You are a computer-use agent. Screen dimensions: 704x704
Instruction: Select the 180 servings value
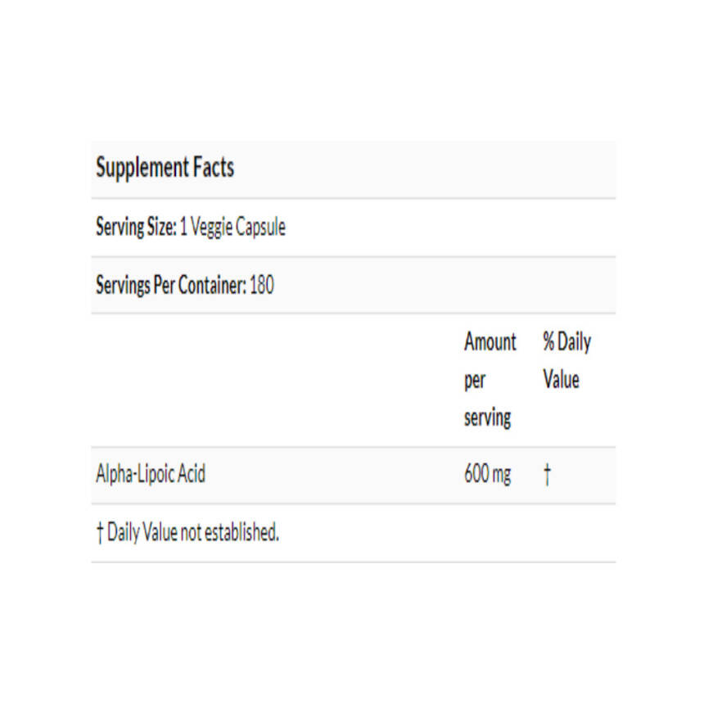(x=262, y=286)
